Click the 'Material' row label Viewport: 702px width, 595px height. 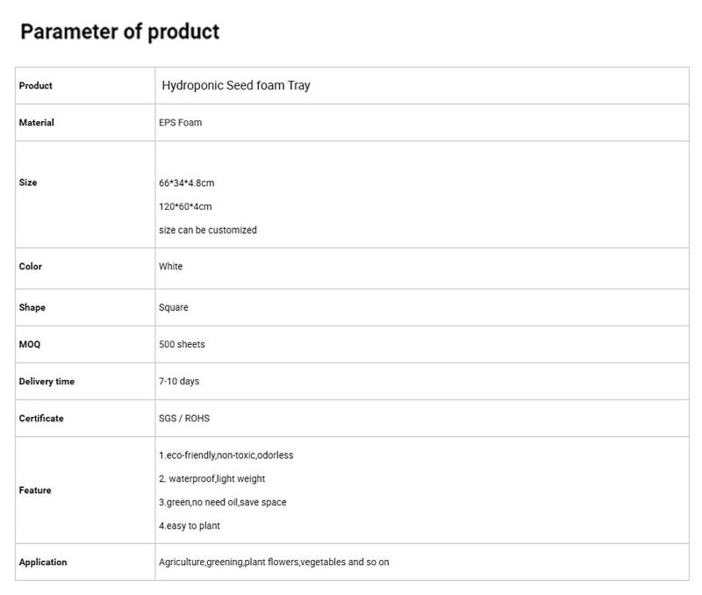(36, 123)
